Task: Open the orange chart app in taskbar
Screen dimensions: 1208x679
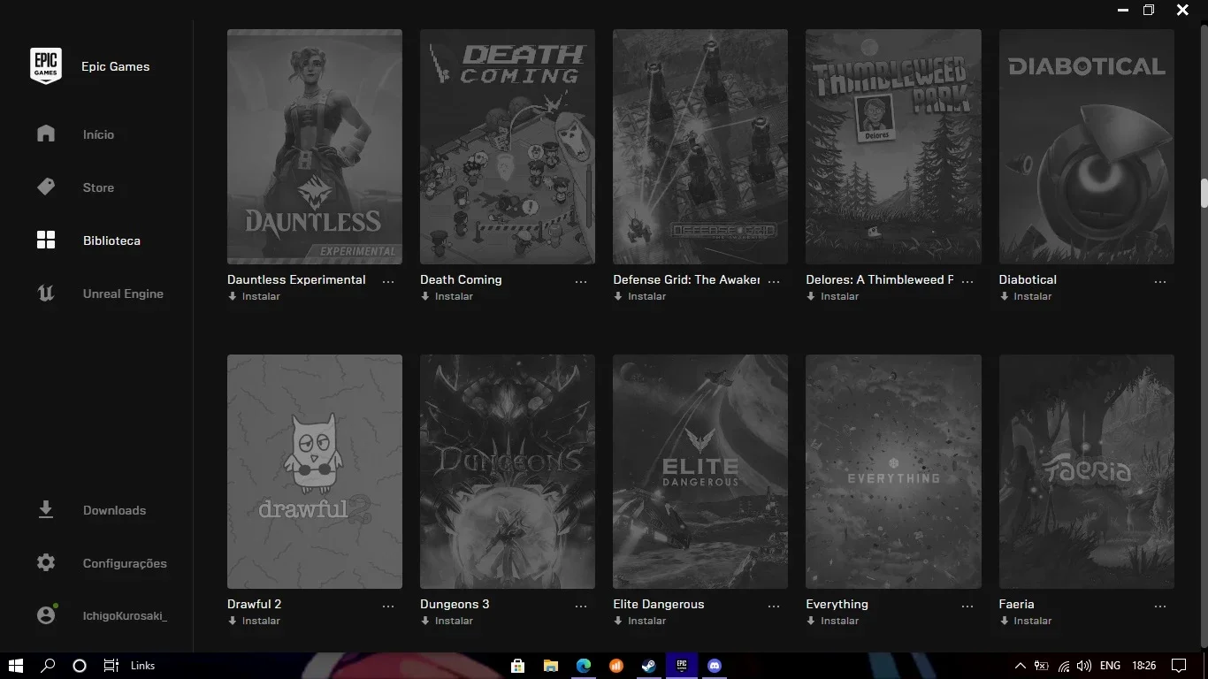Action: [616, 666]
